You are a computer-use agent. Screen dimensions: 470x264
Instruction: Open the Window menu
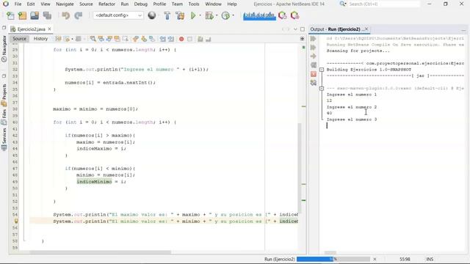click(214, 4)
